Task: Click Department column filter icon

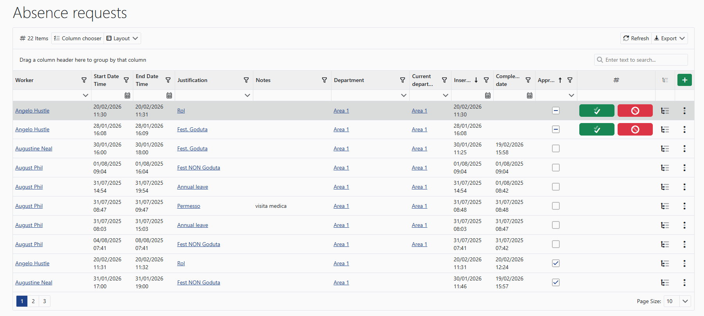Action: pos(403,80)
